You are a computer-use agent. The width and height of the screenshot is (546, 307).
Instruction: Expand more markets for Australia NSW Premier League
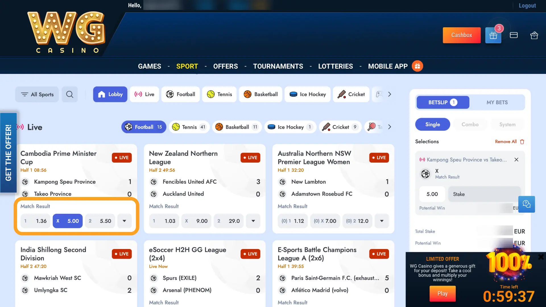point(382,221)
